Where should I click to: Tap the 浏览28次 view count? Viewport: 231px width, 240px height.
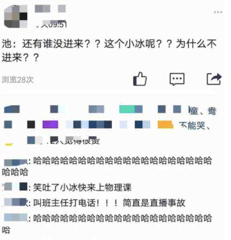(x=18, y=80)
